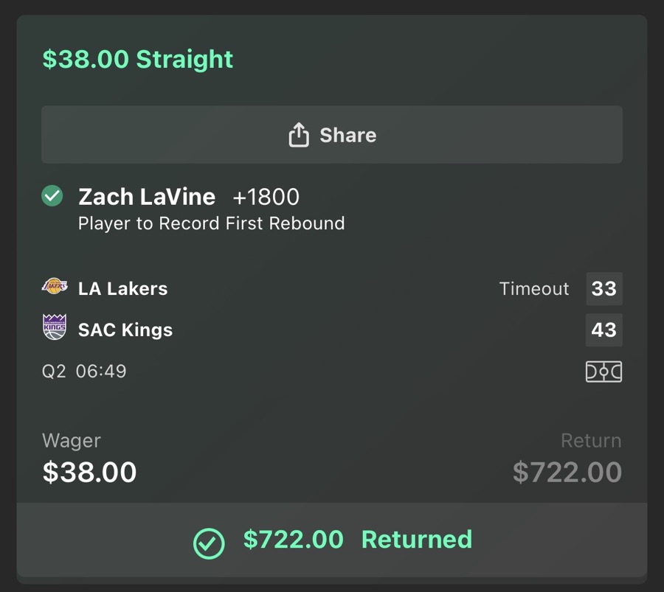Viewport: 664px width, 592px height.
Task: Click the Return label
Action: [592, 440]
